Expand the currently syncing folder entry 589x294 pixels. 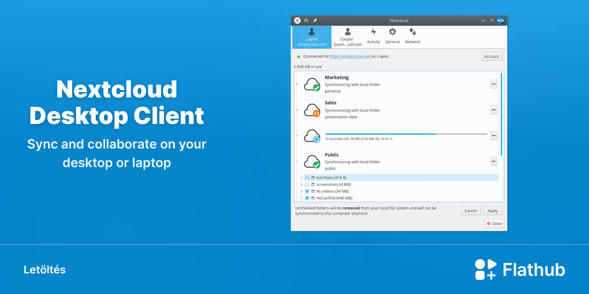[x=297, y=136]
